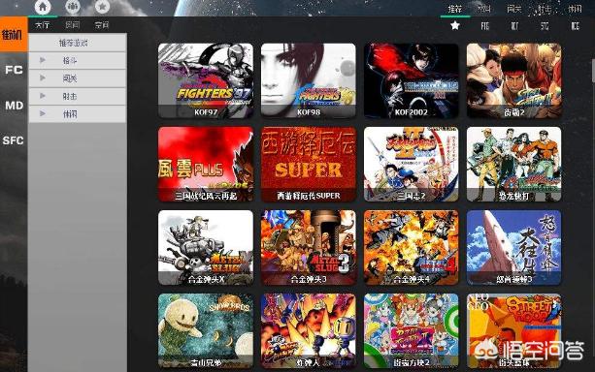Open the 大厅 lobby tab
The image size is (595, 372).
(42, 25)
